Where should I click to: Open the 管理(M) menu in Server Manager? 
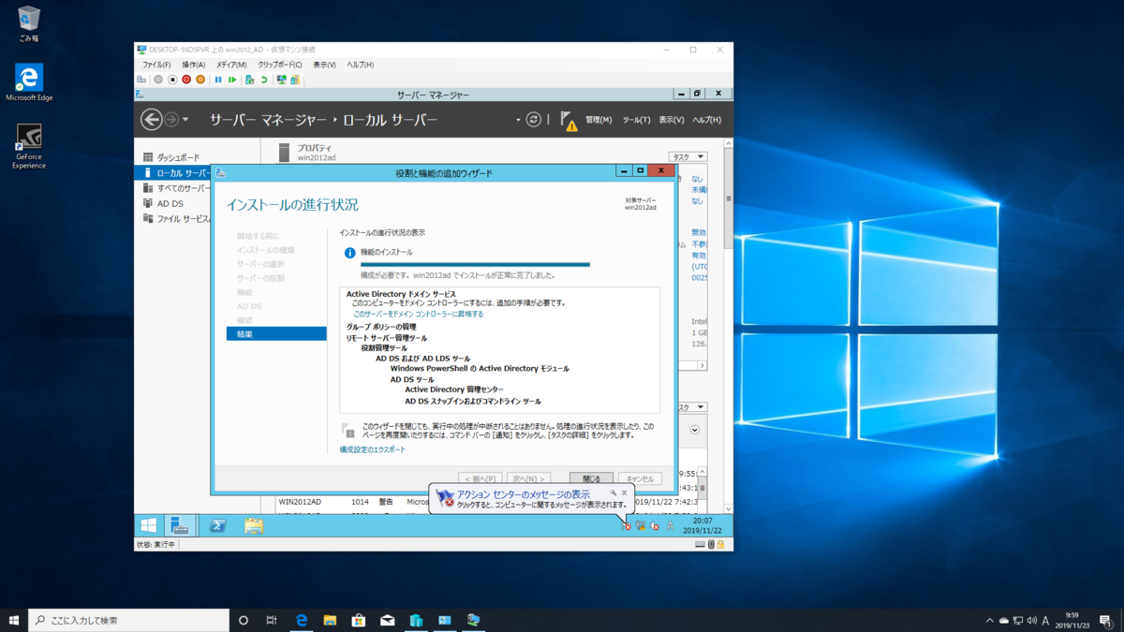tap(599, 120)
